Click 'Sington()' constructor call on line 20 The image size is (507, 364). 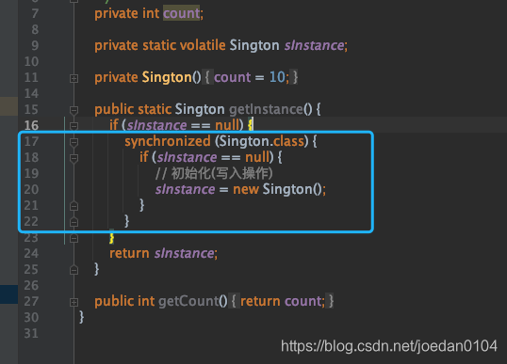pyautogui.click(x=292, y=189)
